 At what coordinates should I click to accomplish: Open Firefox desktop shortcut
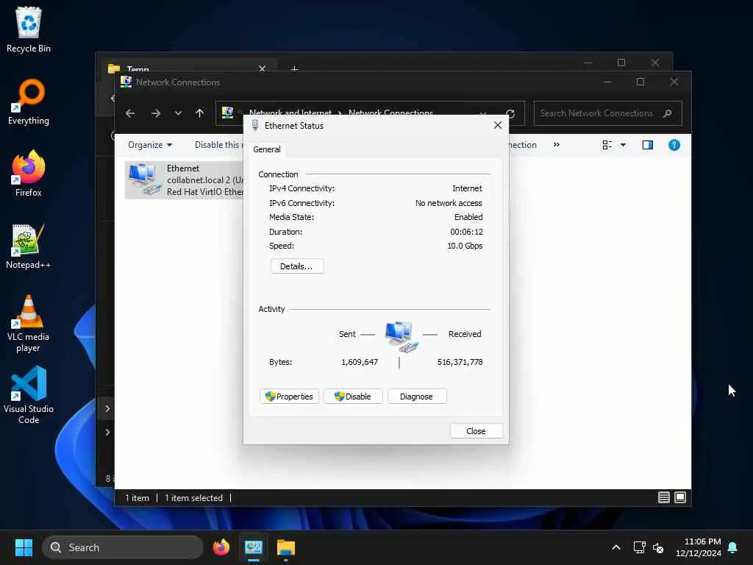(29, 174)
